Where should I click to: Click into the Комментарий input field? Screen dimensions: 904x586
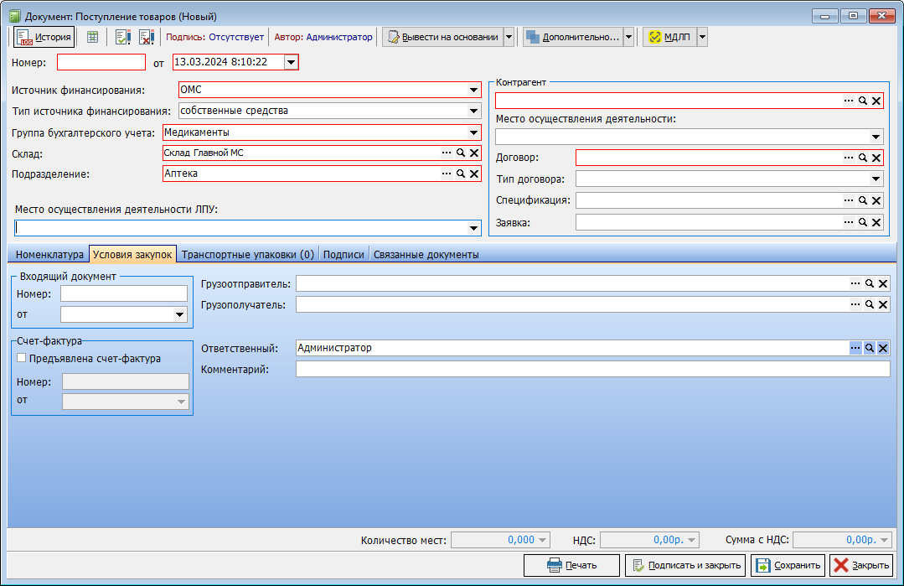pyautogui.click(x=591, y=370)
